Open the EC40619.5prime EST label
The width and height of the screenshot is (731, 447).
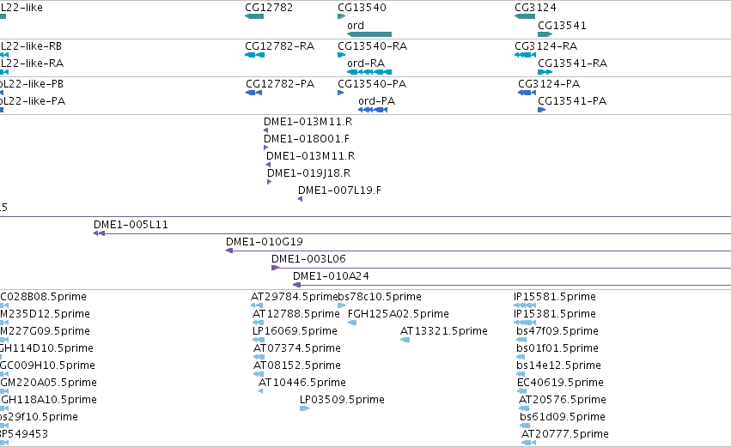coord(560,383)
